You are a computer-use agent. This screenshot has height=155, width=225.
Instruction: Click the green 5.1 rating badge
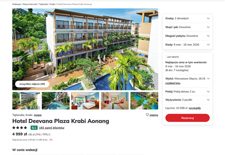pyautogui.click(x=34, y=128)
